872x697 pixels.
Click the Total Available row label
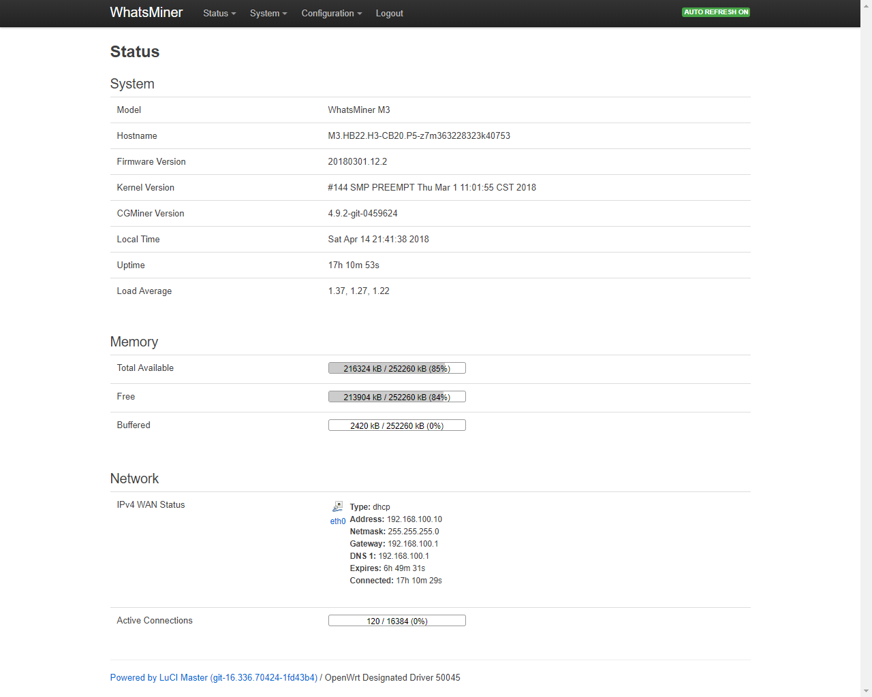tap(145, 368)
